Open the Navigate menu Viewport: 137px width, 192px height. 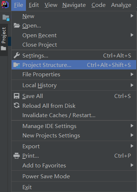click(74, 5)
